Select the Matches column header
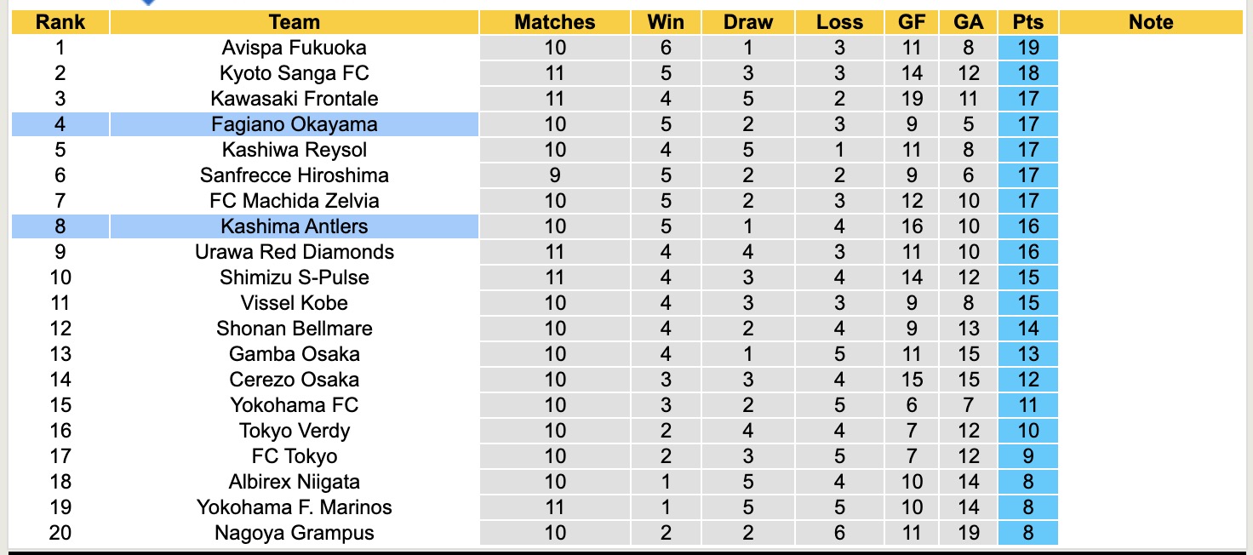Viewport: 1253px width, 555px height. (555, 22)
